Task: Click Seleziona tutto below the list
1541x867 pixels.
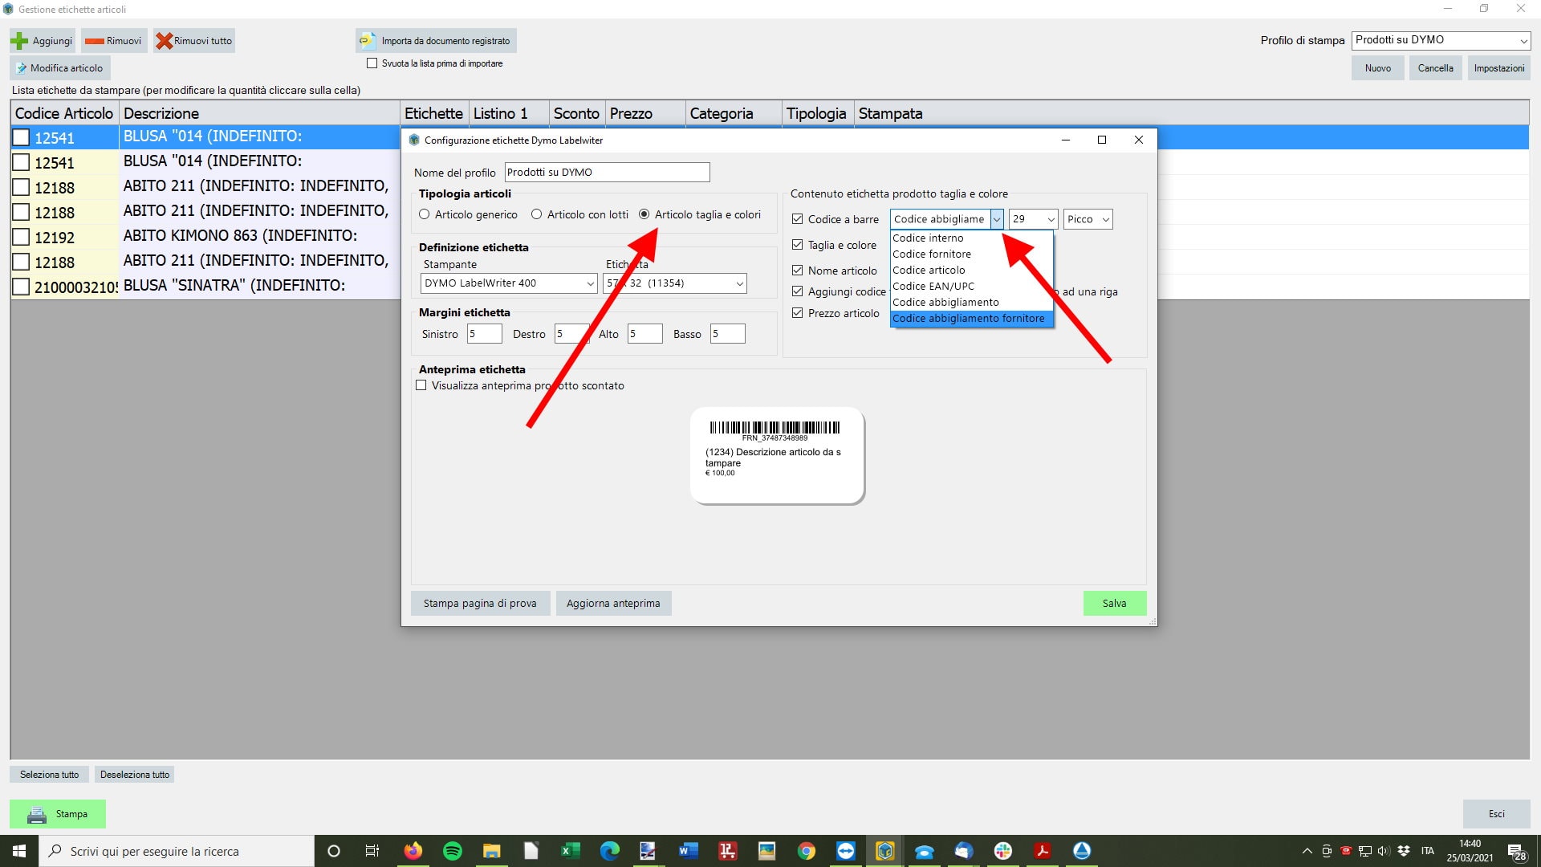Action: click(x=49, y=775)
